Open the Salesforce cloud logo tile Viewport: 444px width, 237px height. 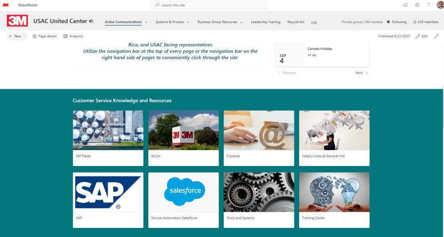tap(184, 192)
